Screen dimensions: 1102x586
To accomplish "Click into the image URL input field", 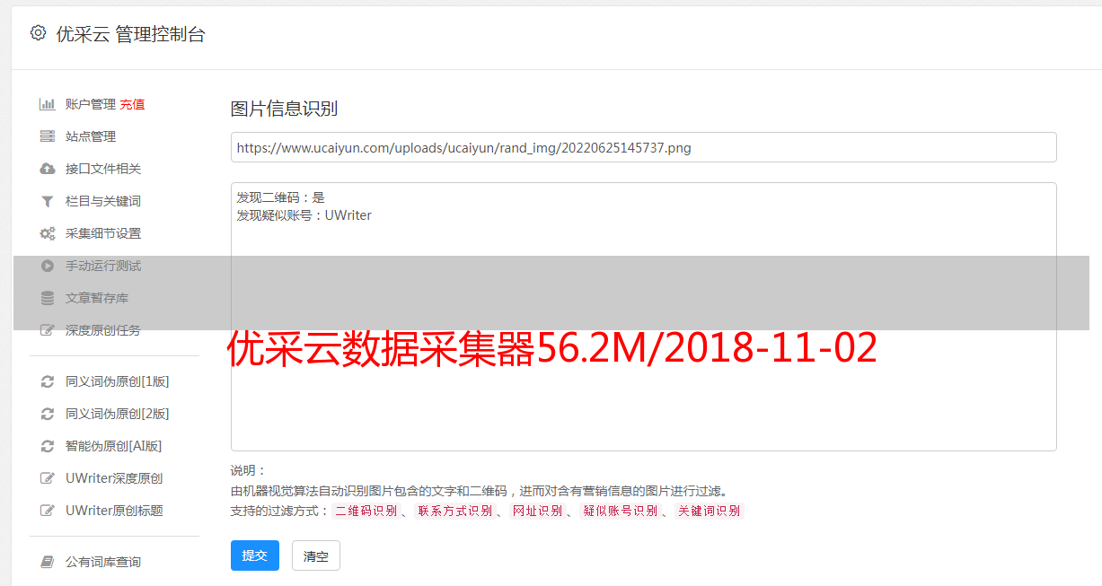I will pos(644,147).
